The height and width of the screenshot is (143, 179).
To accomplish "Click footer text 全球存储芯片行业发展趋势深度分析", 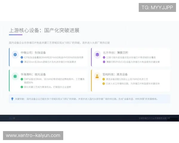I will click(x=154, y=118).
